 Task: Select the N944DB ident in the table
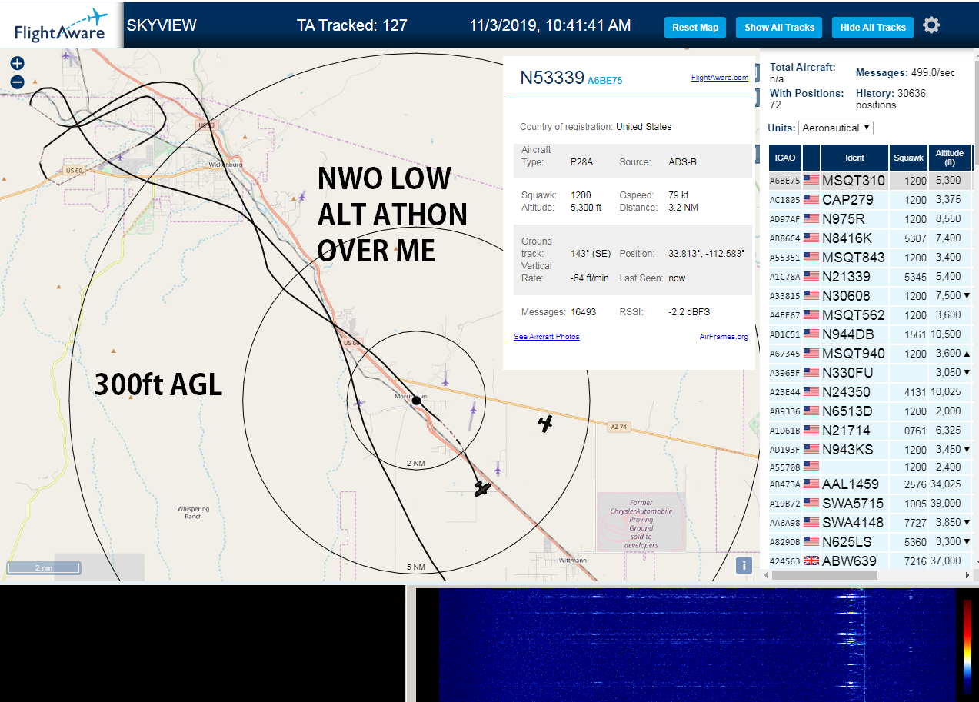(x=848, y=334)
